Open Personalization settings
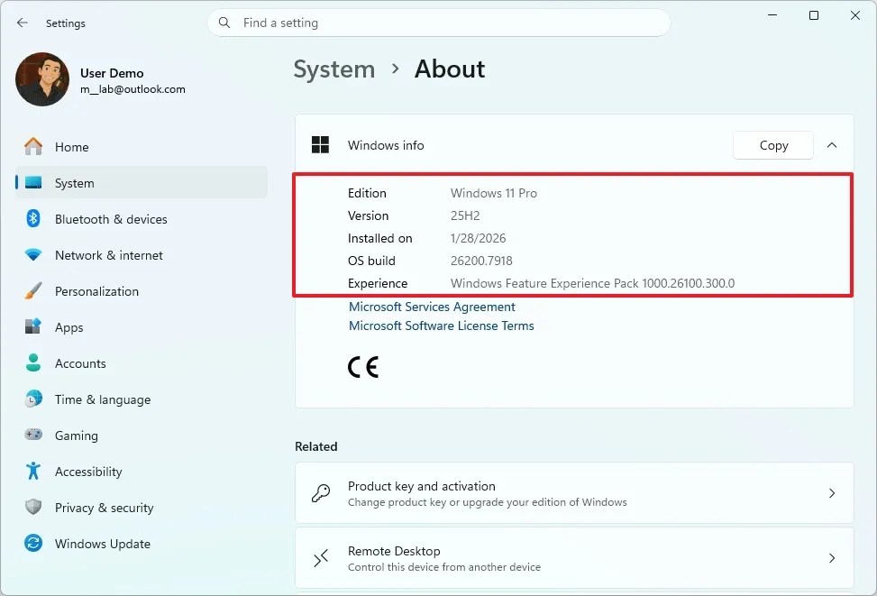Image resolution: width=877 pixels, height=596 pixels. (x=97, y=291)
